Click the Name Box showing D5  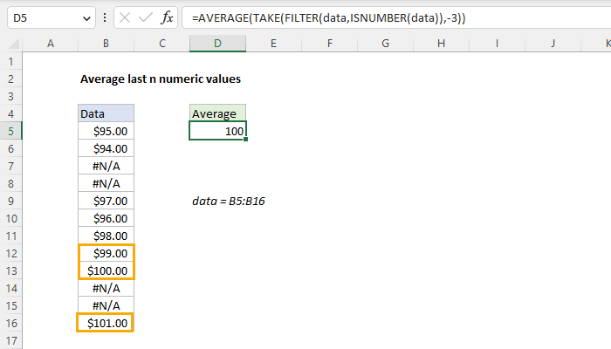(x=51, y=18)
